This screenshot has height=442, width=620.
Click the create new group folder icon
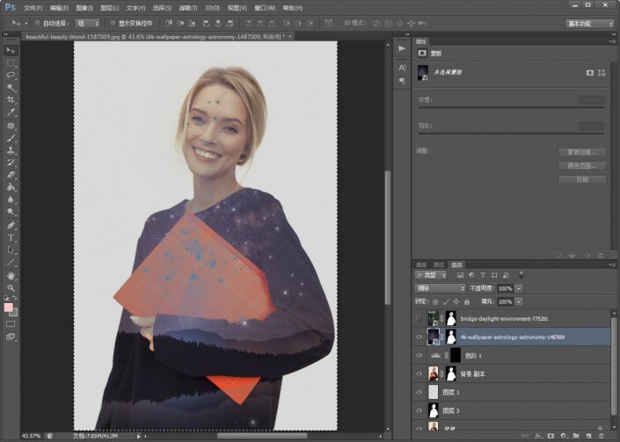coord(574,435)
